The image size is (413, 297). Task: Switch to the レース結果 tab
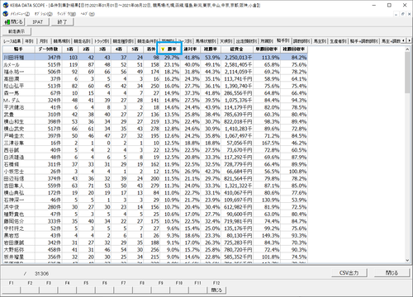pyautogui.click(x=12, y=41)
